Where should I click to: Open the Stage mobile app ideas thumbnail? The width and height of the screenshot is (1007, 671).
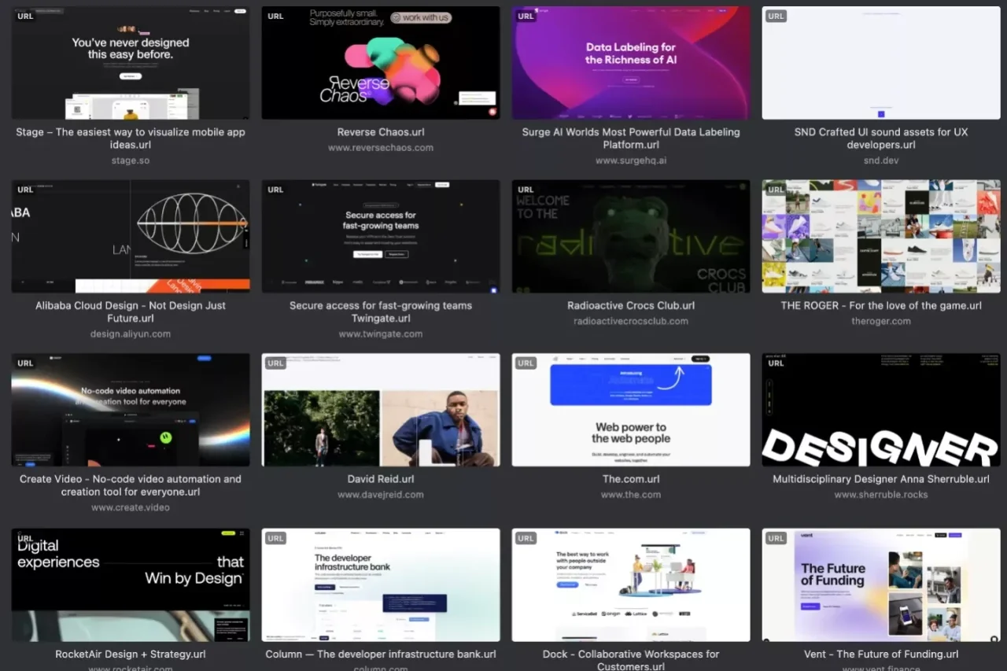click(x=131, y=63)
